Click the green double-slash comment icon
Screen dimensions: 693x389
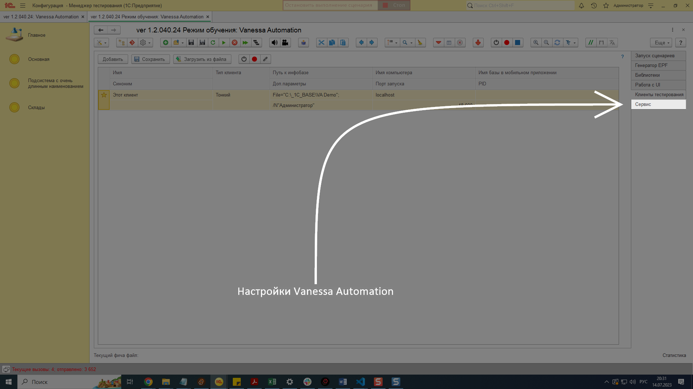[x=590, y=43]
